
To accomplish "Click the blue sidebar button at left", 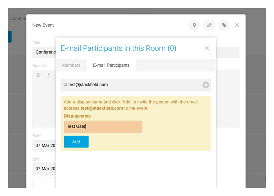I will point(10,36).
